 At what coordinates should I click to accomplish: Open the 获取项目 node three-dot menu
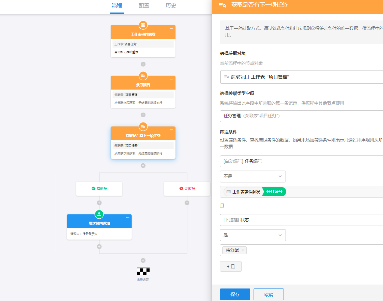(x=172, y=79)
